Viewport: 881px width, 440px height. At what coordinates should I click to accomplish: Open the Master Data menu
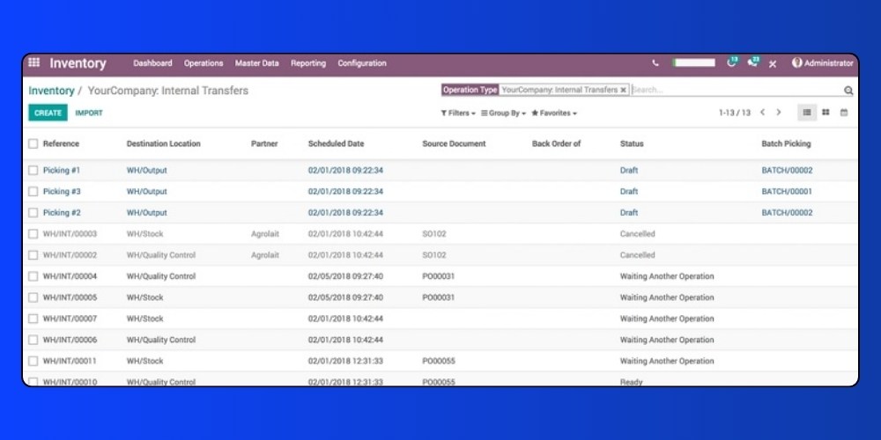point(256,63)
